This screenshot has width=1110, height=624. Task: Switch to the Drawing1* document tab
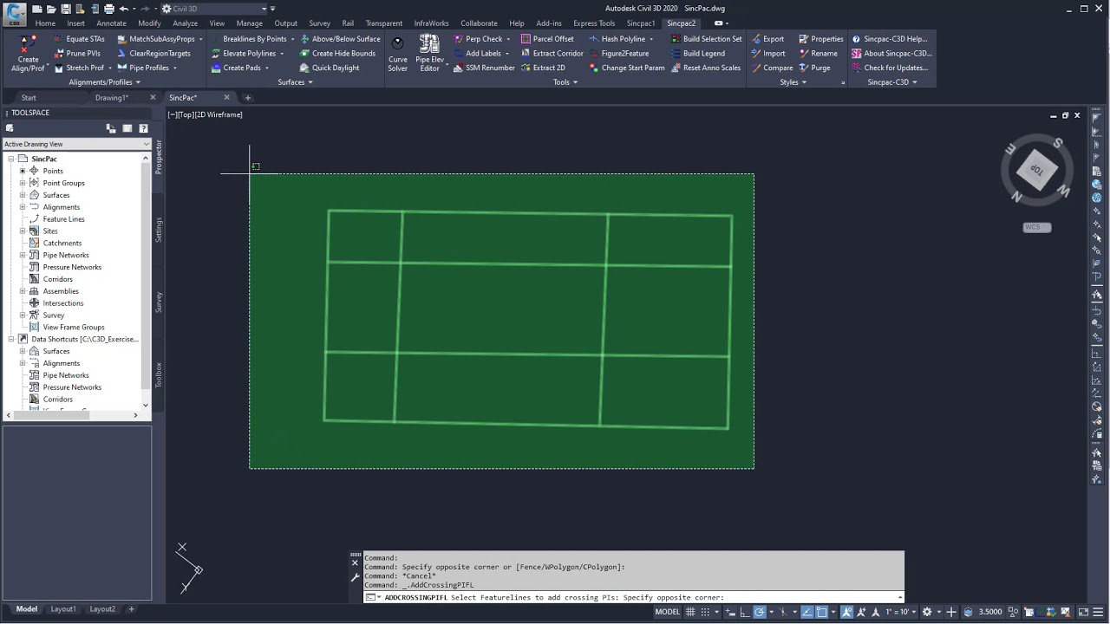click(x=111, y=98)
